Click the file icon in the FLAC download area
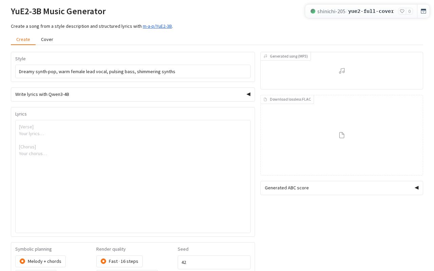 342,135
